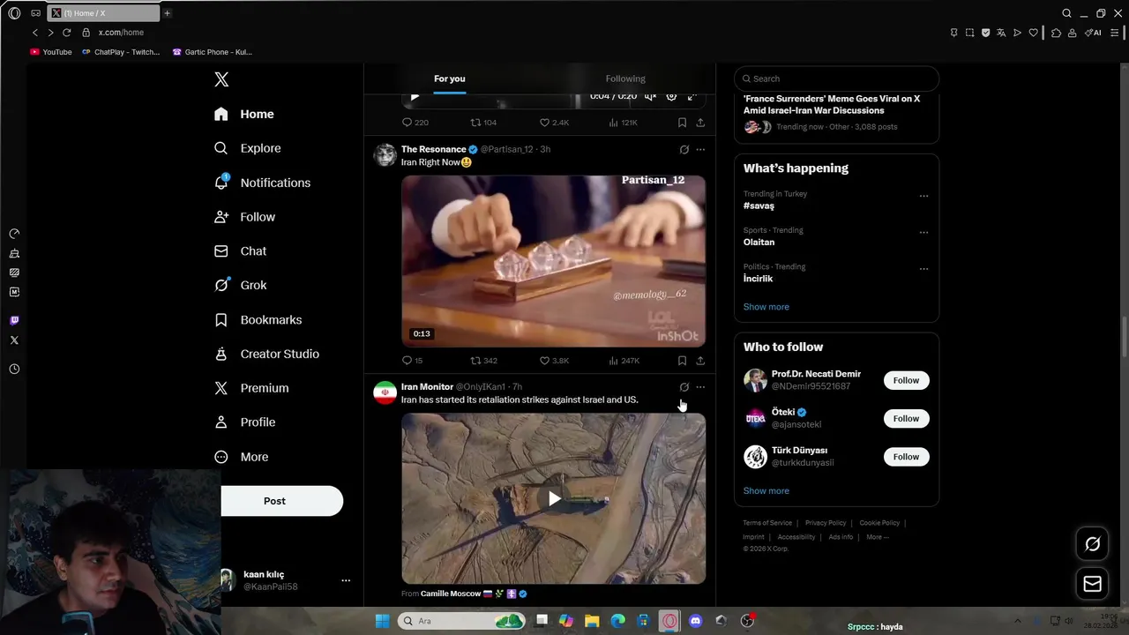Open the YouTube bookmark
The width and height of the screenshot is (1129, 635).
[x=51, y=52]
